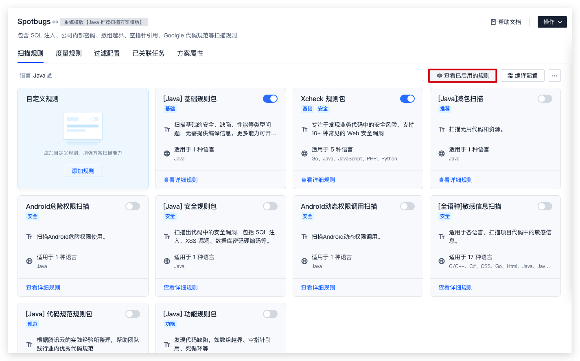Select the 方案属性 tab
Screen dimensions: 580x361
point(190,53)
